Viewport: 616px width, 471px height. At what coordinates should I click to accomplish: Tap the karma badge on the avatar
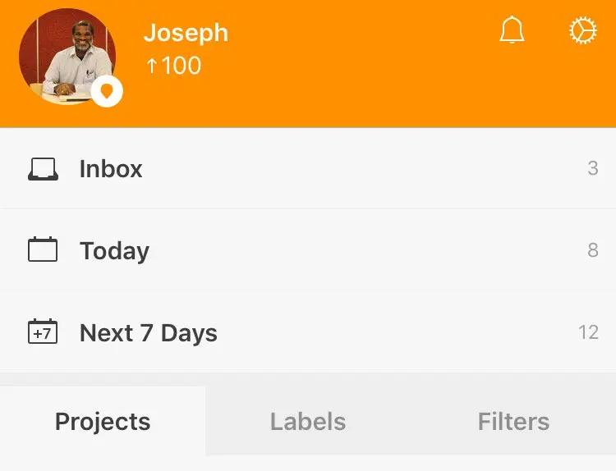click(x=107, y=91)
